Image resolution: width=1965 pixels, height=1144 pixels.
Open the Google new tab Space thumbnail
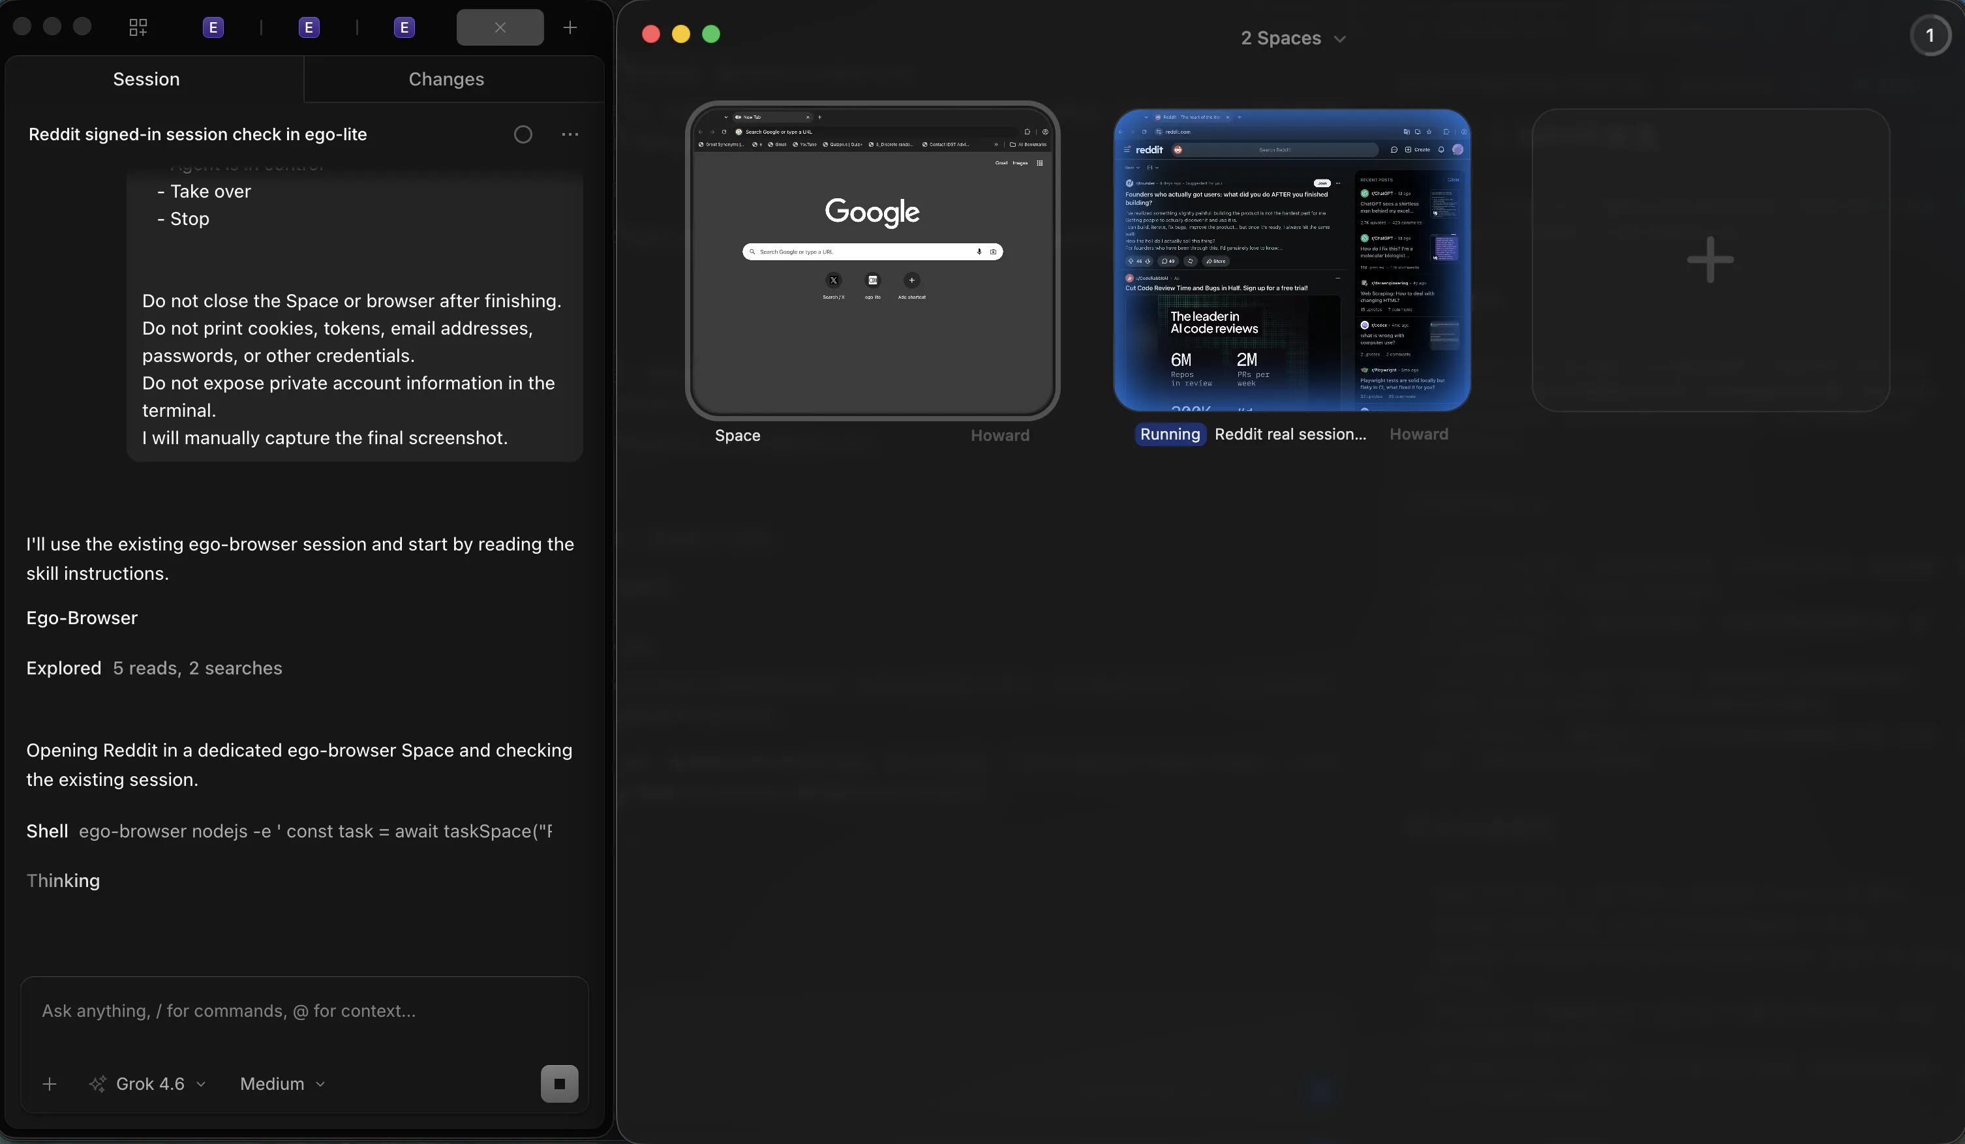coord(872,260)
